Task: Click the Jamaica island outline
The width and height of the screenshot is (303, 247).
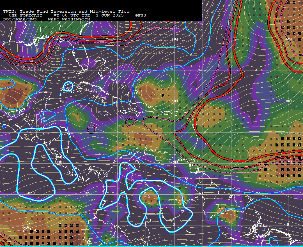Action: 104,114
